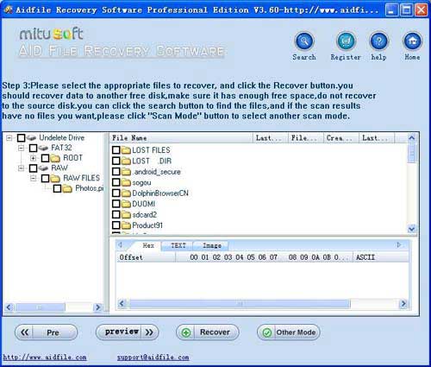This screenshot has width=431, height=367.
Task: Click the FAT32 drive icon
Action: pos(43,148)
